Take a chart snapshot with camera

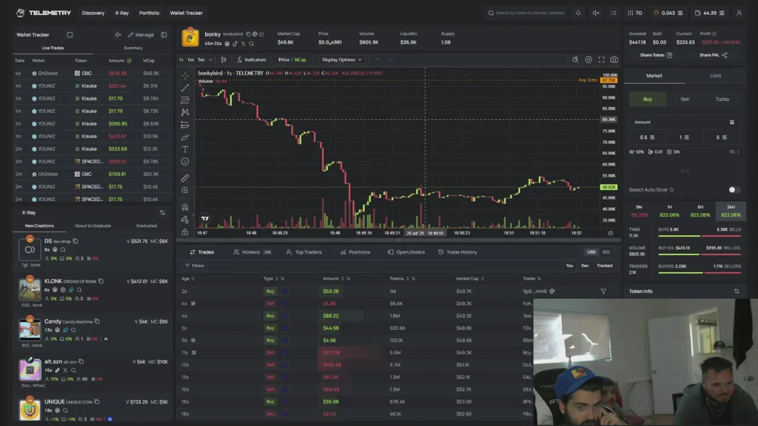[x=614, y=60]
